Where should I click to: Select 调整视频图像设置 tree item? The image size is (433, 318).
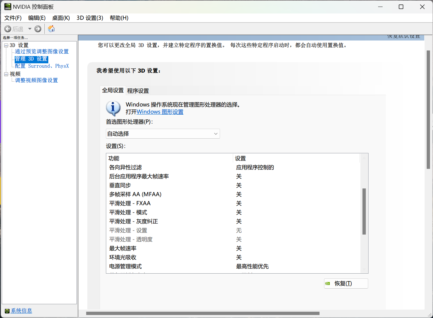(x=36, y=80)
